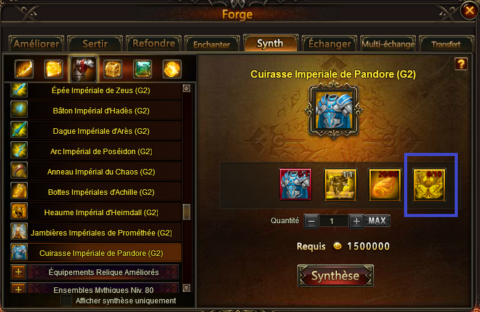Viewport: 480px width, 312px height.
Task: Increase quantity with the plus button
Action: [x=356, y=221]
